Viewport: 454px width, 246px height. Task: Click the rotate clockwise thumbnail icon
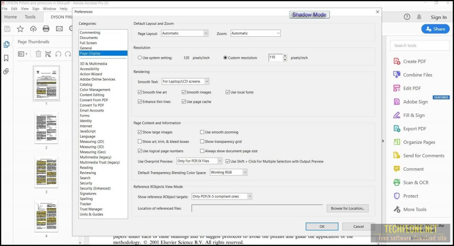(x=68, y=54)
